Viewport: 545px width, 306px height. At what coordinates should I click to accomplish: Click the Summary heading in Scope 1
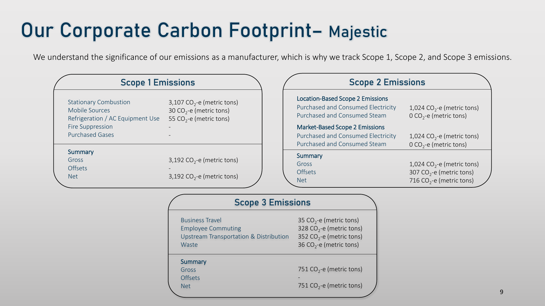point(81,152)
